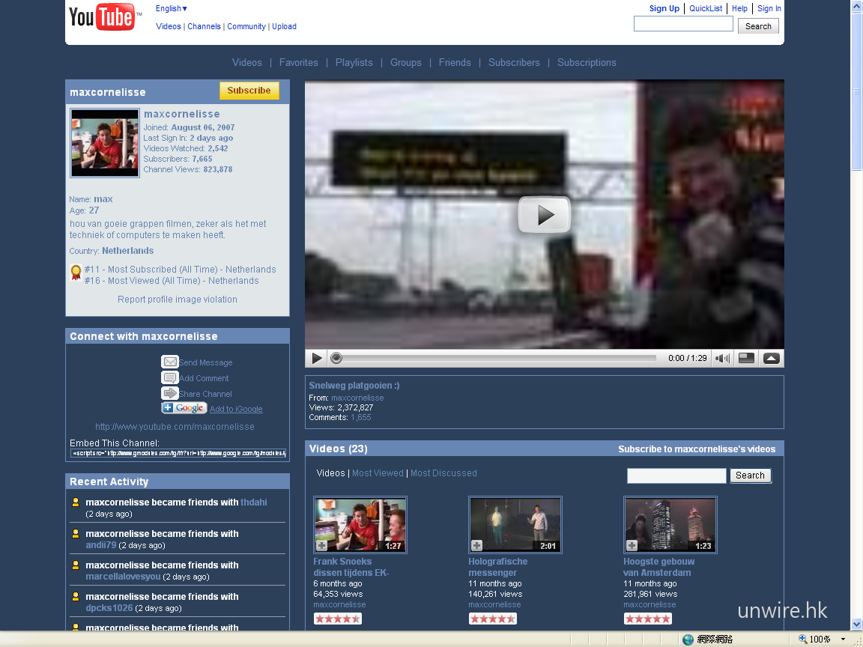
Task: Click the player up-arrow menu icon
Action: pyautogui.click(x=771, y=358)
